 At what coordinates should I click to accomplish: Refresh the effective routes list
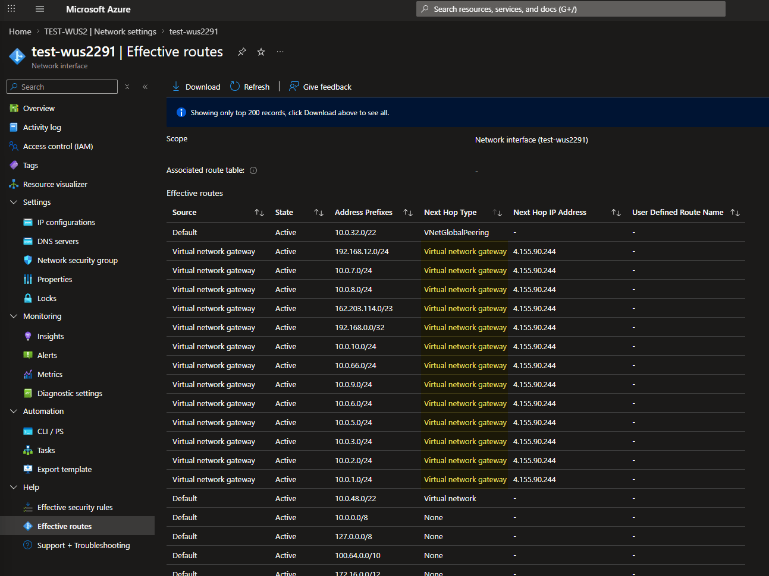pos(250,87)
